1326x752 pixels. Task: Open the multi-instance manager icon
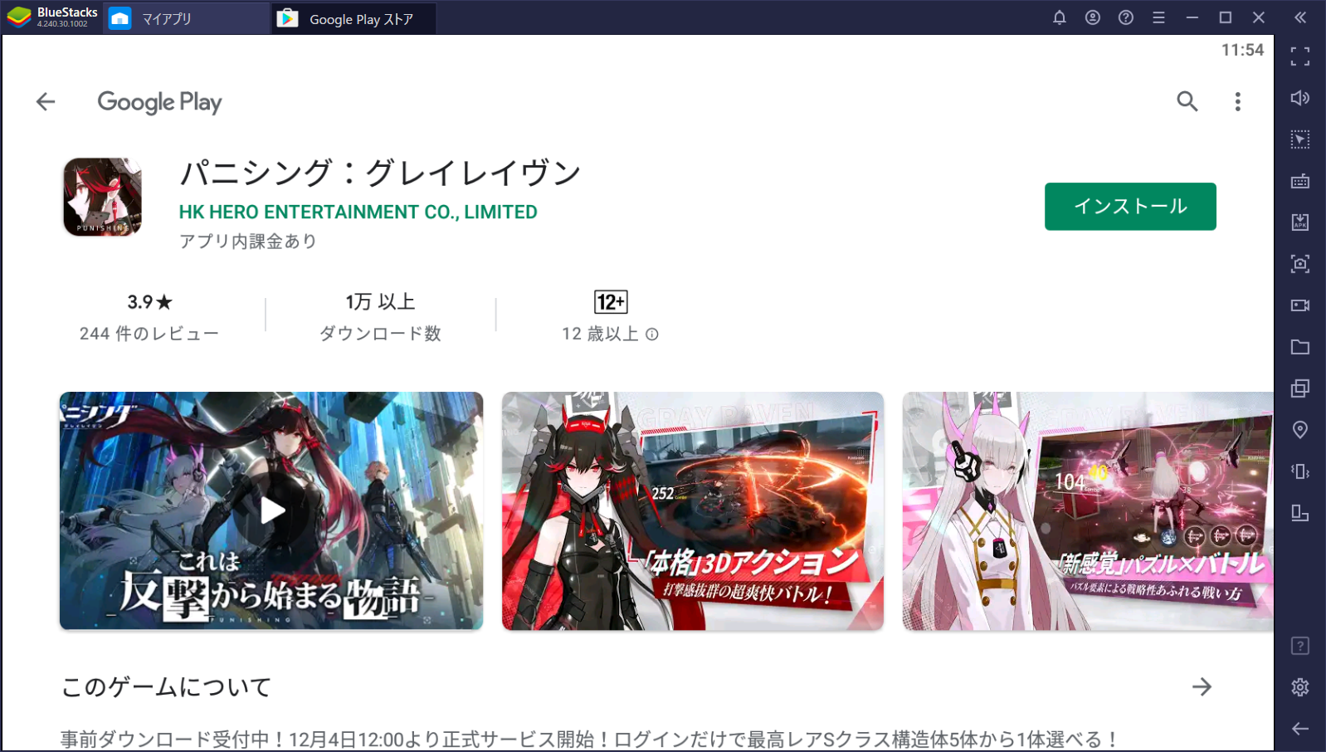tap(1300, 388)
